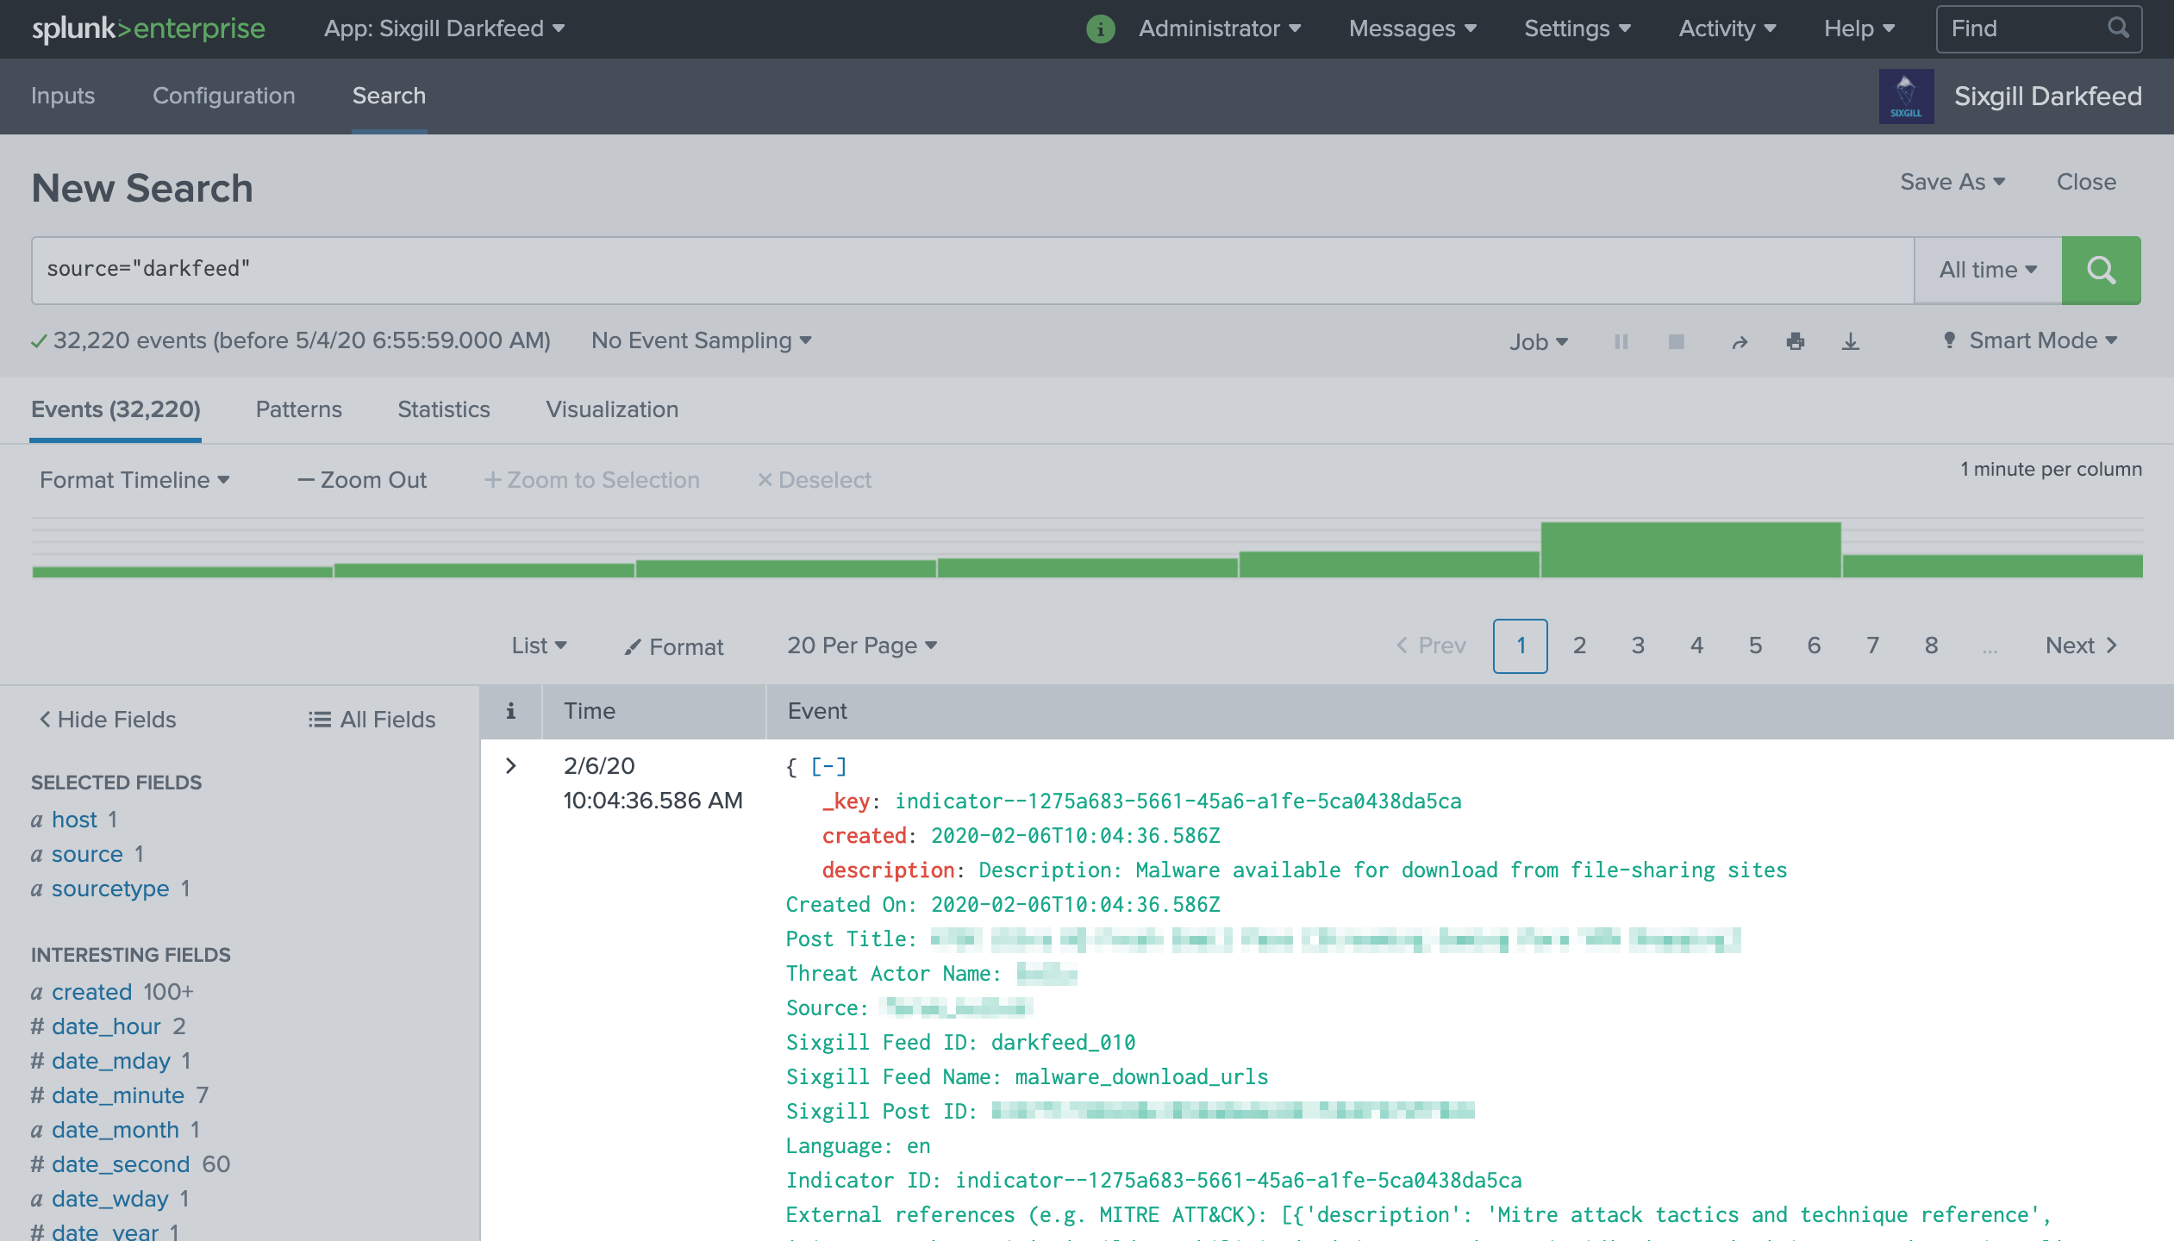Open the Settings menu
The image size is (2174, 1241).
(1577, 28)
